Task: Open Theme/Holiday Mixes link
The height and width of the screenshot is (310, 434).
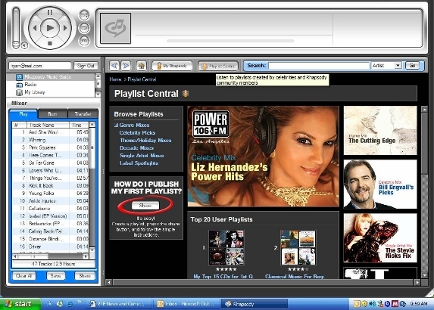Action: click(x=145, y=141)
